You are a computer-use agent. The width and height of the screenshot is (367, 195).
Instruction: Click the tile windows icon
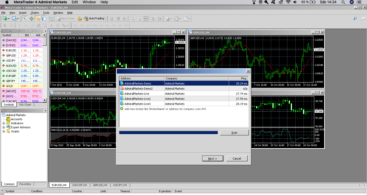[x=145, y=19]
